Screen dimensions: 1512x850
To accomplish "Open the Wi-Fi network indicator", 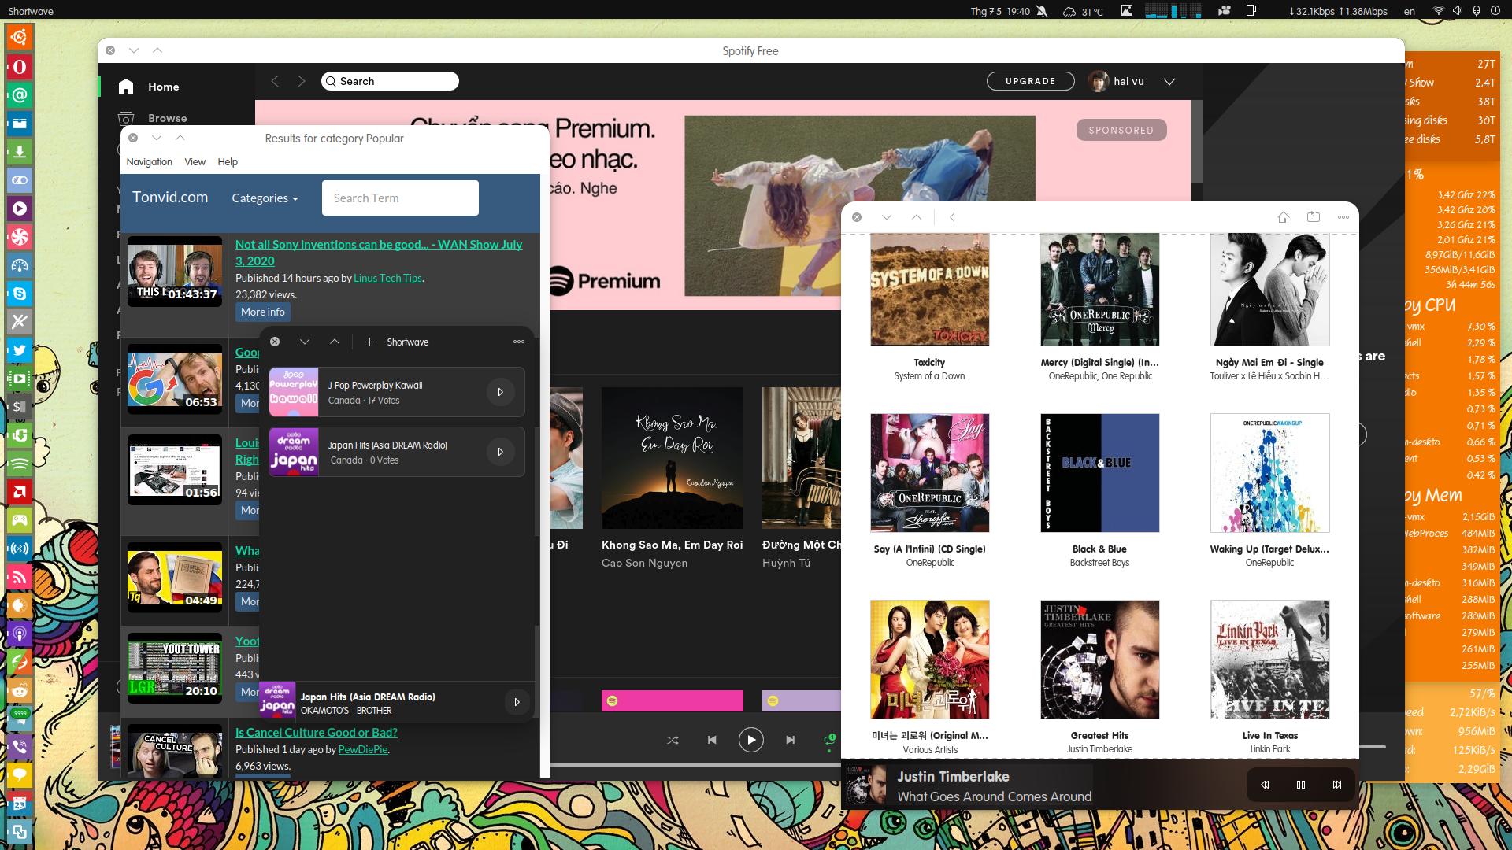I will [1438, 11].
